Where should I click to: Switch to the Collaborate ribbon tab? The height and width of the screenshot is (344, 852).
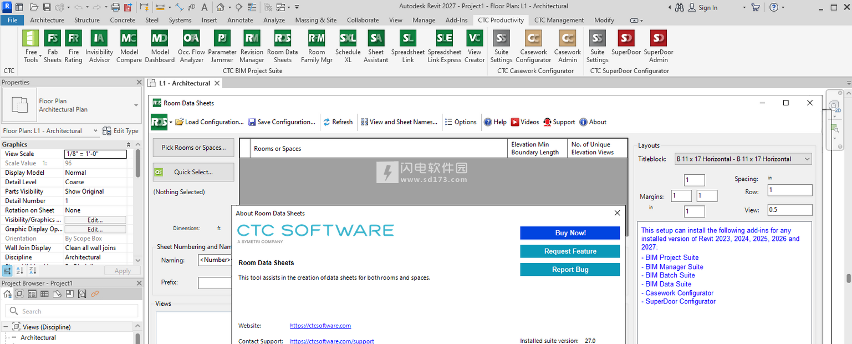(x=363, y=20)
